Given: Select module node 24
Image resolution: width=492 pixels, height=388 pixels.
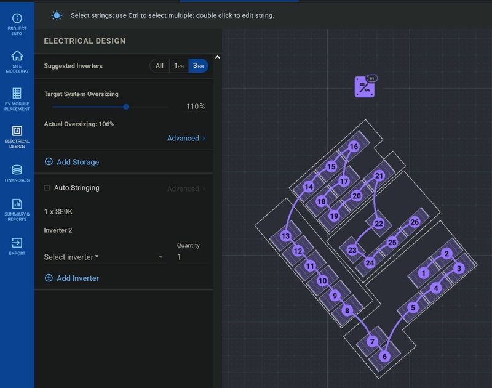Looking at the screenshot, I should (370, 262).
